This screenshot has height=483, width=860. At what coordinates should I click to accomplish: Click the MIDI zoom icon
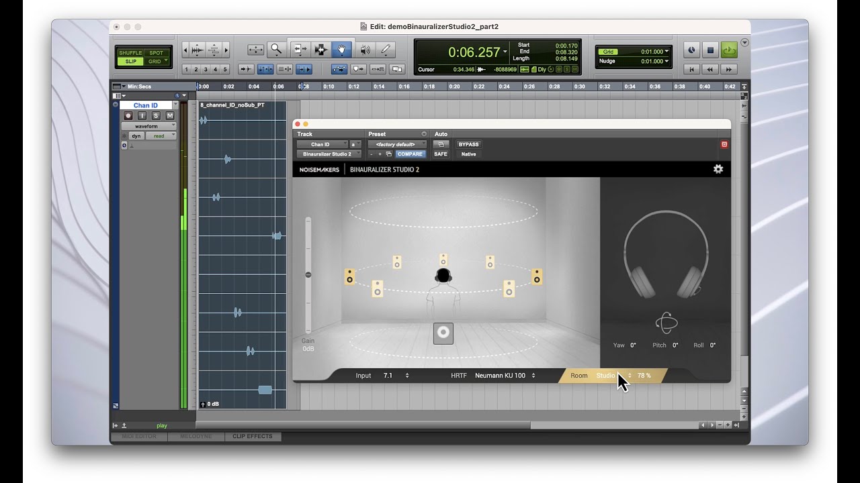tap(214, 50)
